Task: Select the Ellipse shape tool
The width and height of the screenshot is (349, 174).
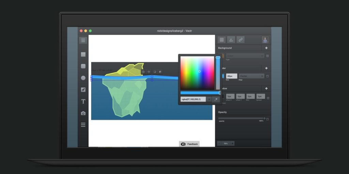Action: pos(83,78)
